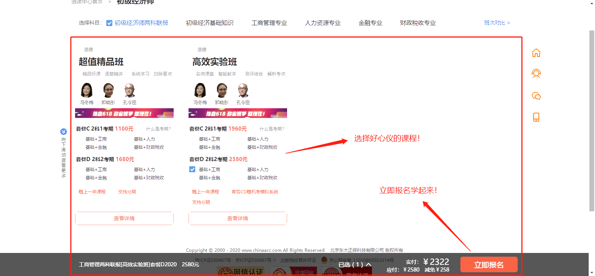Click 郭晓彤 avatar under 超值精品班
Image resolution: width=595 pixels, height=276 pixels.
108,90
